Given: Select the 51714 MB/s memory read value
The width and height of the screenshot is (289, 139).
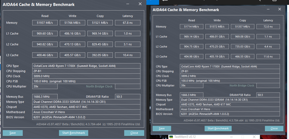Looking at the screenshot, I should click(x=192, y=26).
